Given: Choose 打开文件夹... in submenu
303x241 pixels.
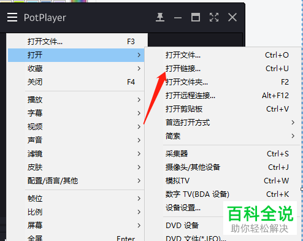Looking at the screenshot, I should pyautogui.click(x=223, y=82).
